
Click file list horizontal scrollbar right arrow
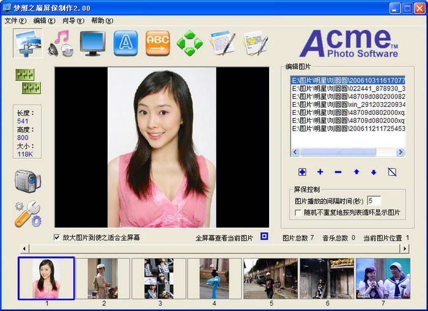[400, 152]
